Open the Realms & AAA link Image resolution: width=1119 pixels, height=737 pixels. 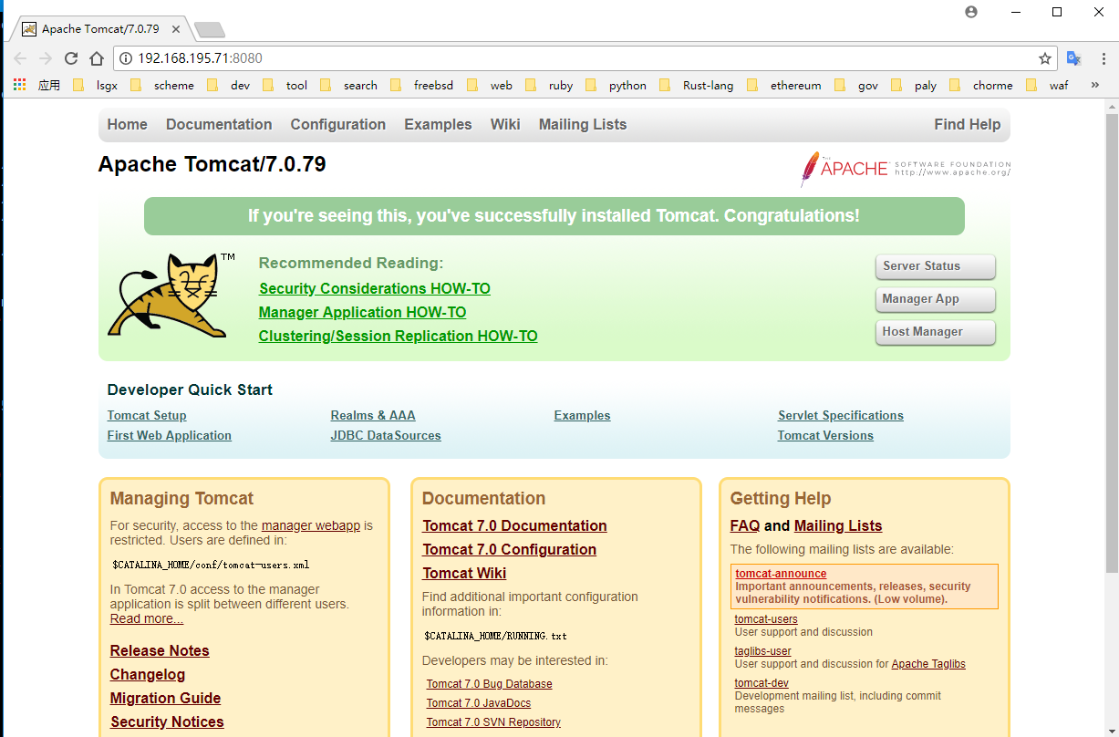[x=373, y=416]
